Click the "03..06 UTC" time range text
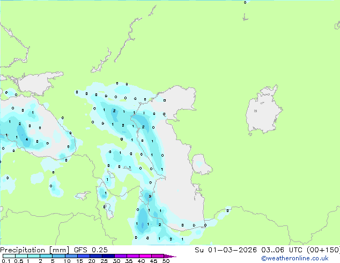 pyautogui.click(x=282, y=250)
